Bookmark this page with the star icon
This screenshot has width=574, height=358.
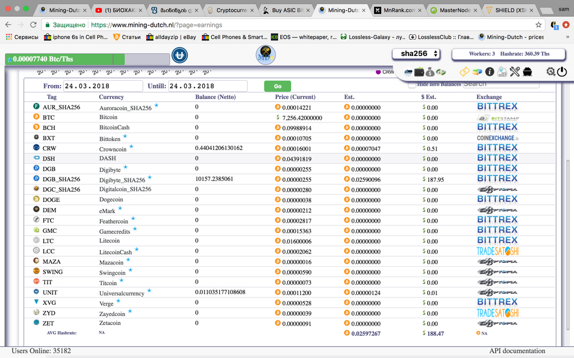(539, 25)
